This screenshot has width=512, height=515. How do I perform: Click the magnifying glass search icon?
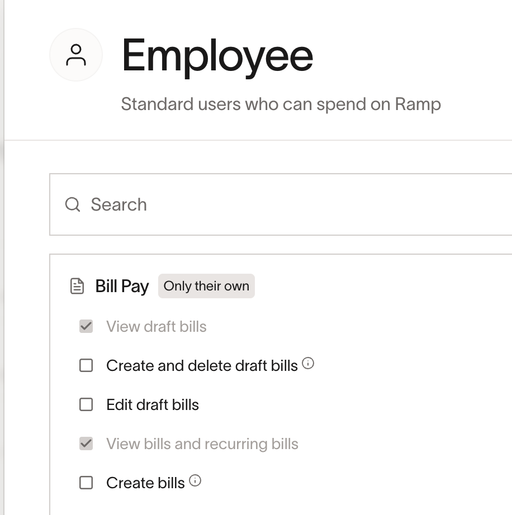[73, 204]
